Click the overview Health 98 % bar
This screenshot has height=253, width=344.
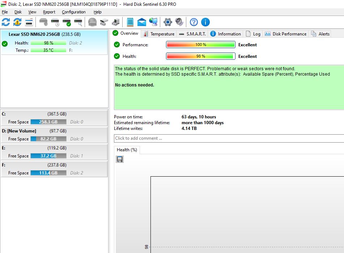[x=200, y=56]
